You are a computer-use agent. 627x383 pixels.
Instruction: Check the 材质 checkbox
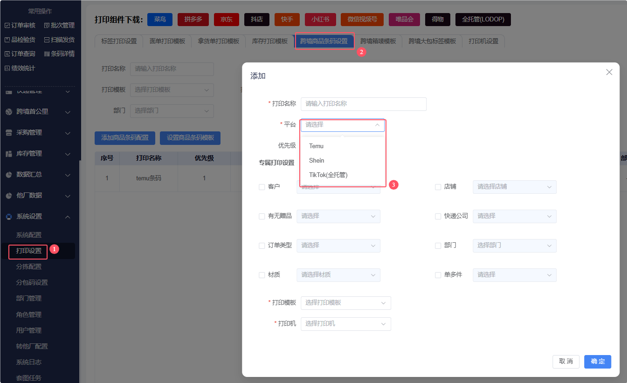coord(262,275)
